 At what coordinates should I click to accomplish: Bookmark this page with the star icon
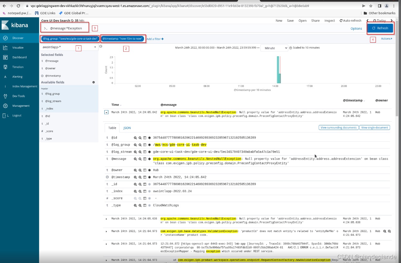pos(371,6)
